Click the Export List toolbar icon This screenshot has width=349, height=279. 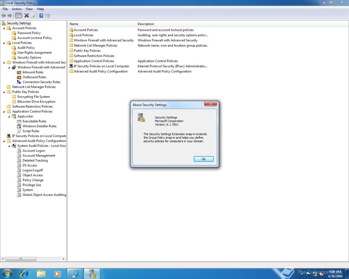coord(33,16)
